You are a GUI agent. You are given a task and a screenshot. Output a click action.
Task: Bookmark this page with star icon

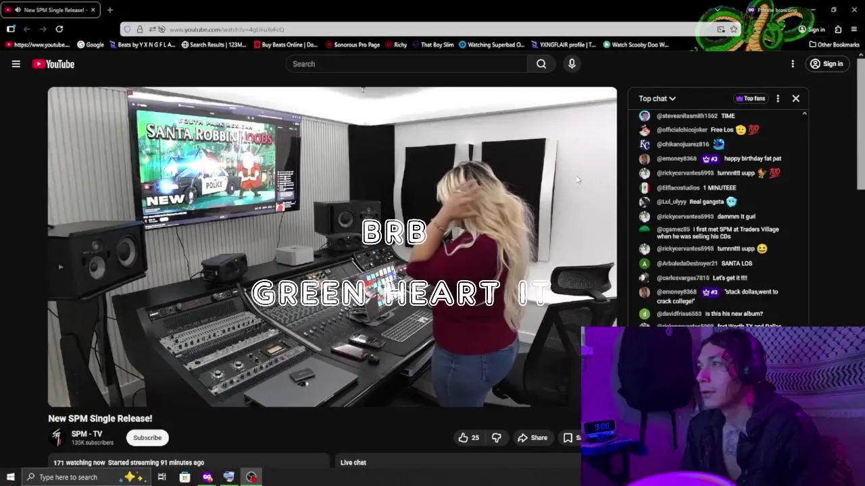(733, 29)
